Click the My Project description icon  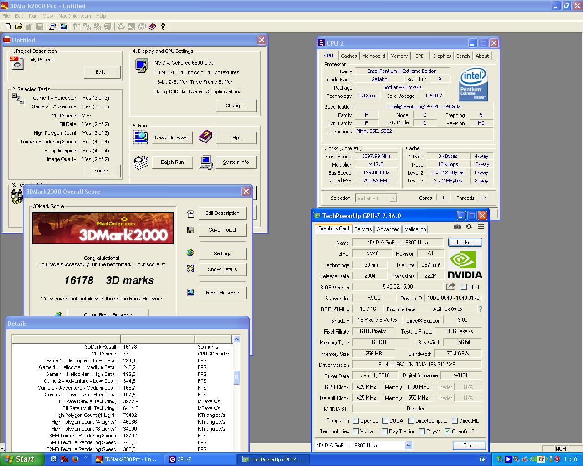pyautogui.click(x=17, y=63)
